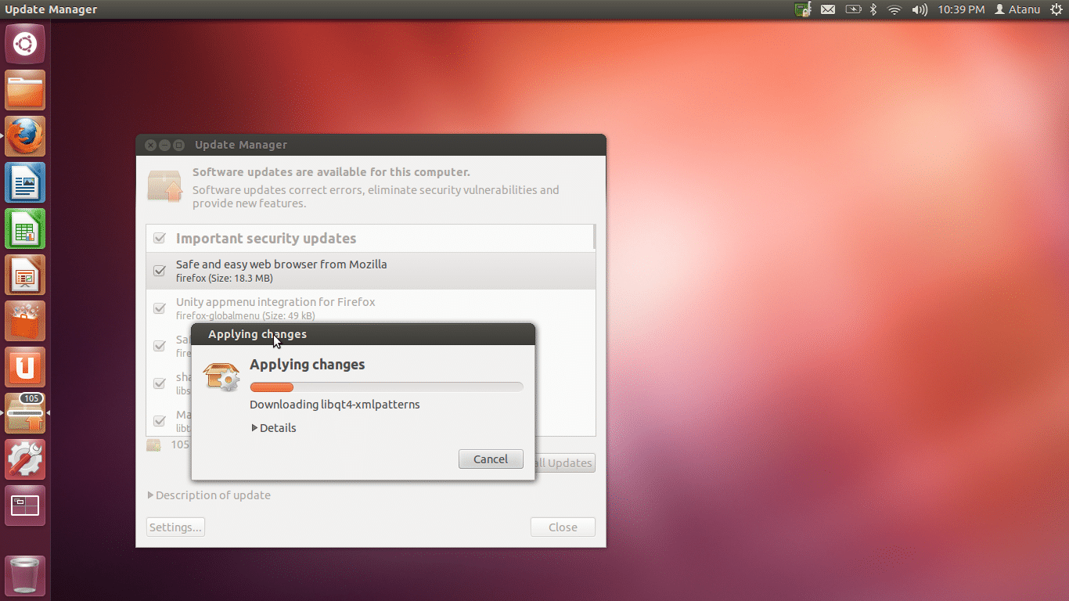Open the power cog session menu
The width and height of the screenshot is (1069, 601).
(1056, 9)
